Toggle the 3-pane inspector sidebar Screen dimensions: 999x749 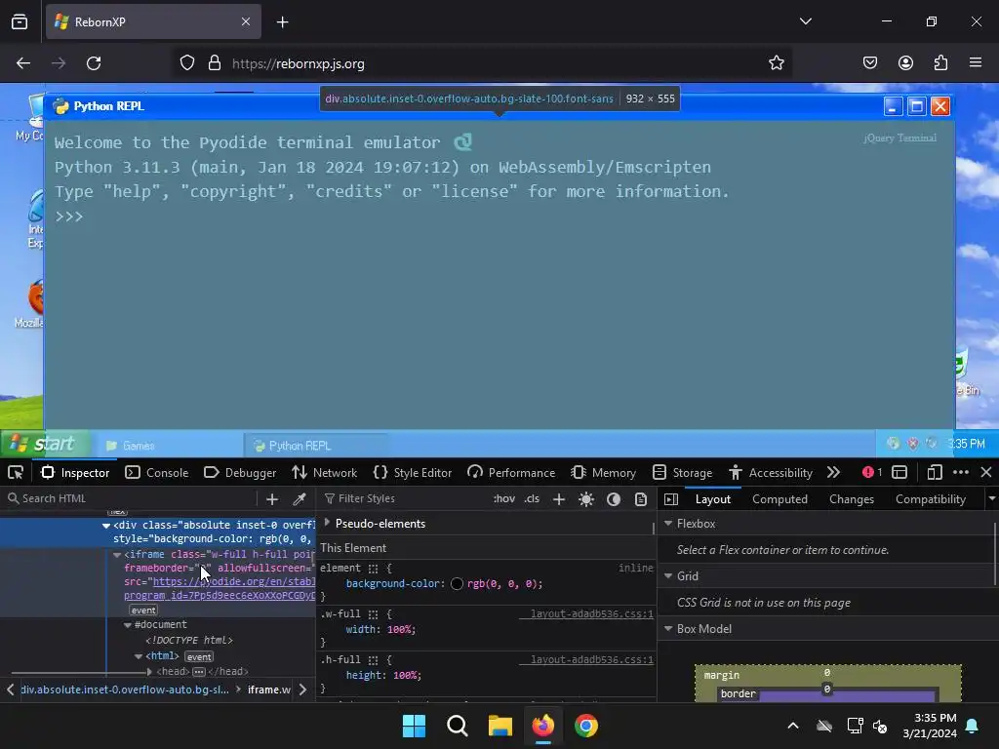point(671,499)
